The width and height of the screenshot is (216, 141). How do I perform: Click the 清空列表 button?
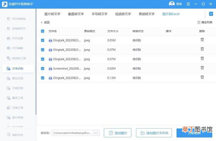(x=205, y=23)
